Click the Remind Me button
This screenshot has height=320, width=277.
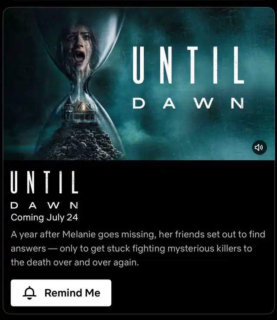tap(61, 293)
